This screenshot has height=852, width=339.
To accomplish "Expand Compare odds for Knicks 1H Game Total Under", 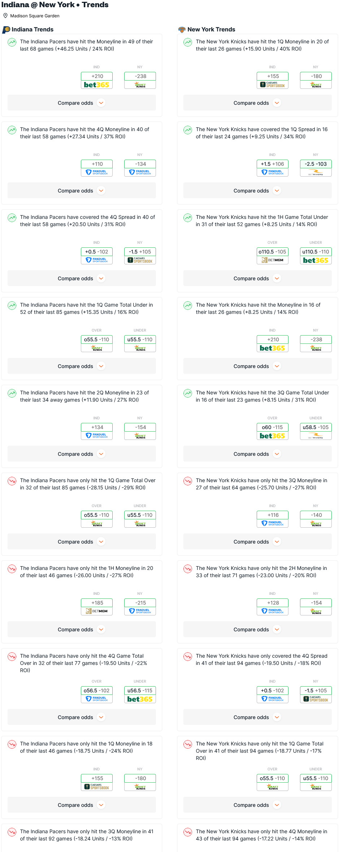I will coord(257,278).
